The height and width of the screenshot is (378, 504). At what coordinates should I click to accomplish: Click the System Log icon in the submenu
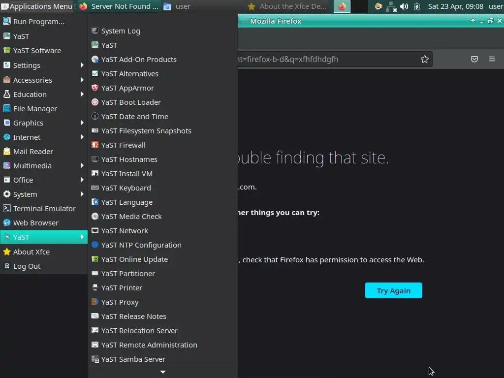95,31
